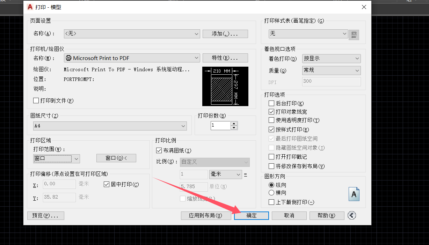
Task: Click the 帮助 button
Action: pyautogui.click(x=327, y=215)
